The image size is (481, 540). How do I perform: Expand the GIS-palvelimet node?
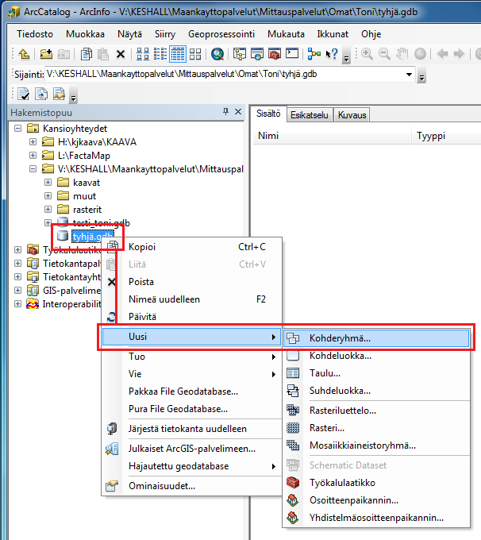pyautogui.click(x=18, y=291)
